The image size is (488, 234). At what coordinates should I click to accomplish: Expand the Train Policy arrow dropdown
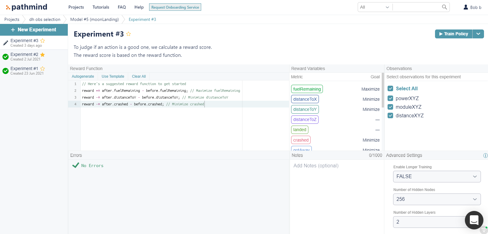pyautogui.click(x=478, y=34)
